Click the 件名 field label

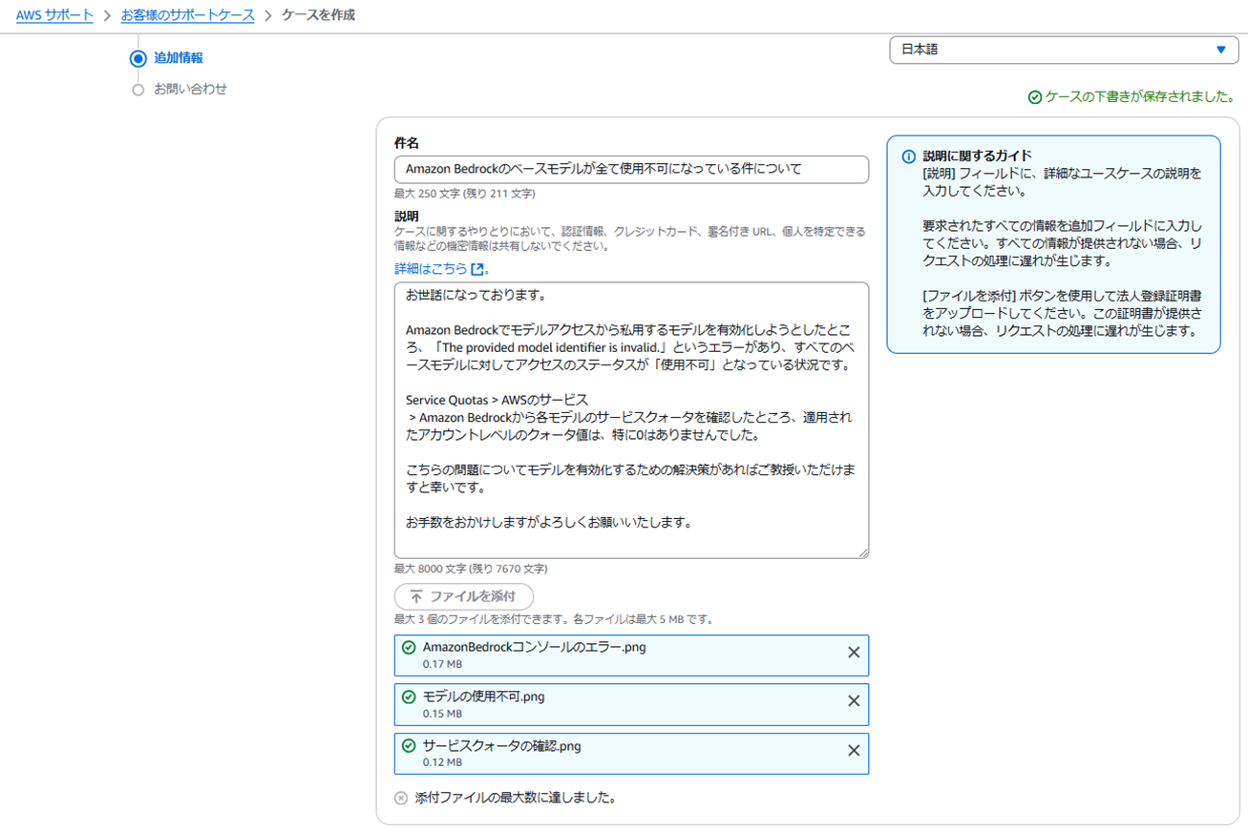click(x=407, y=143)
